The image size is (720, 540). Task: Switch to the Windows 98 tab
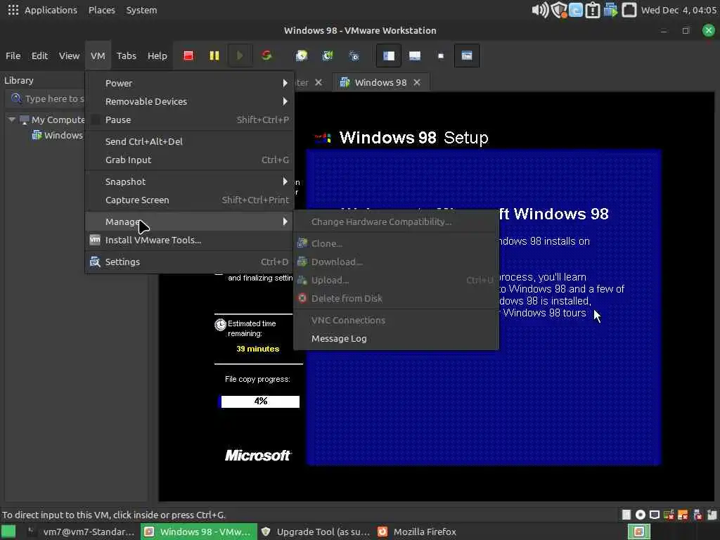point(380,82)
